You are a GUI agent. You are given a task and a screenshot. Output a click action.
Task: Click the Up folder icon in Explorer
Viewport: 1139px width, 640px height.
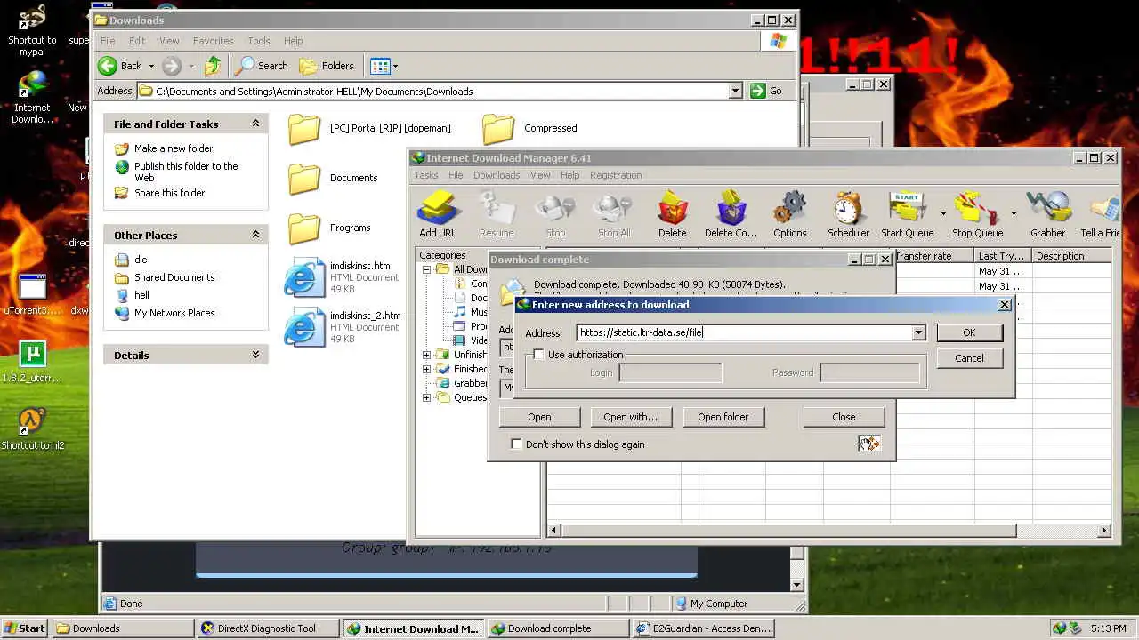tap(213, 66)
